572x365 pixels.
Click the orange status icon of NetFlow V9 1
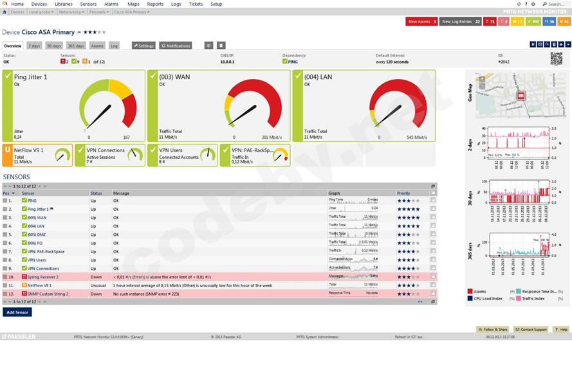24,285
